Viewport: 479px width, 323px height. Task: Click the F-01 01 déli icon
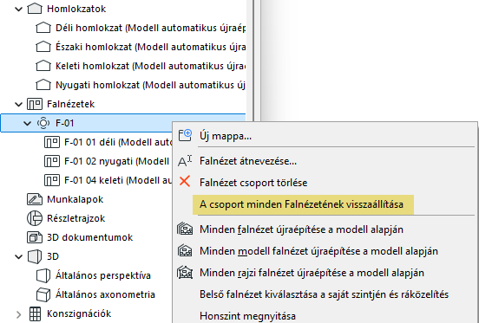(52, 142)
